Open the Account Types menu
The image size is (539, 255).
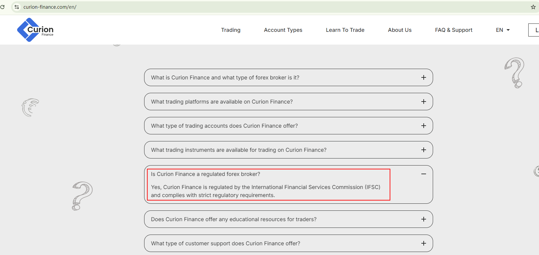(283, 30)
